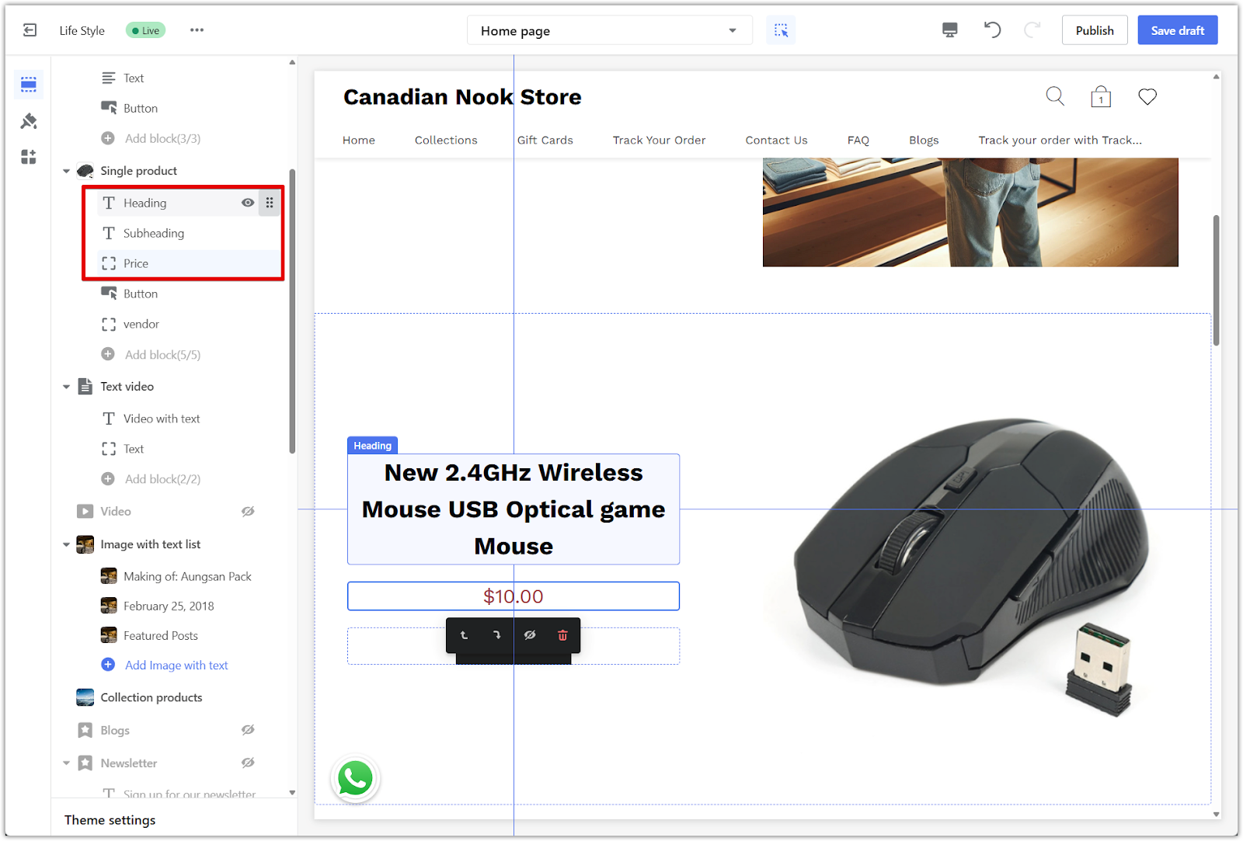Image resolution: width=1243 pixels, height=841 pixels.
Task: Click the store search magnifier icon
Action: click(1055, 96)
